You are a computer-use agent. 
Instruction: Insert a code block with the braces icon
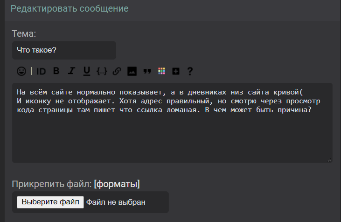pos(102,71)
